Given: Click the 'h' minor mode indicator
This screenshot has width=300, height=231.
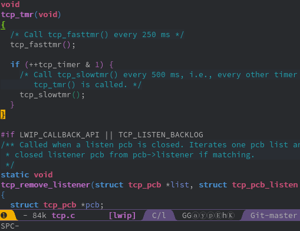Looking at the screenshot, I should tap(225, 216).
